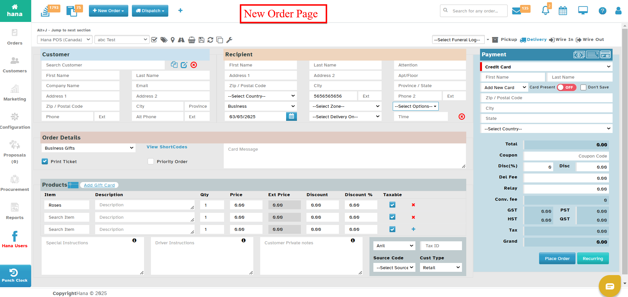Open recipient Select Country dropdown
The image size is (628, 297).
(261, 96)
